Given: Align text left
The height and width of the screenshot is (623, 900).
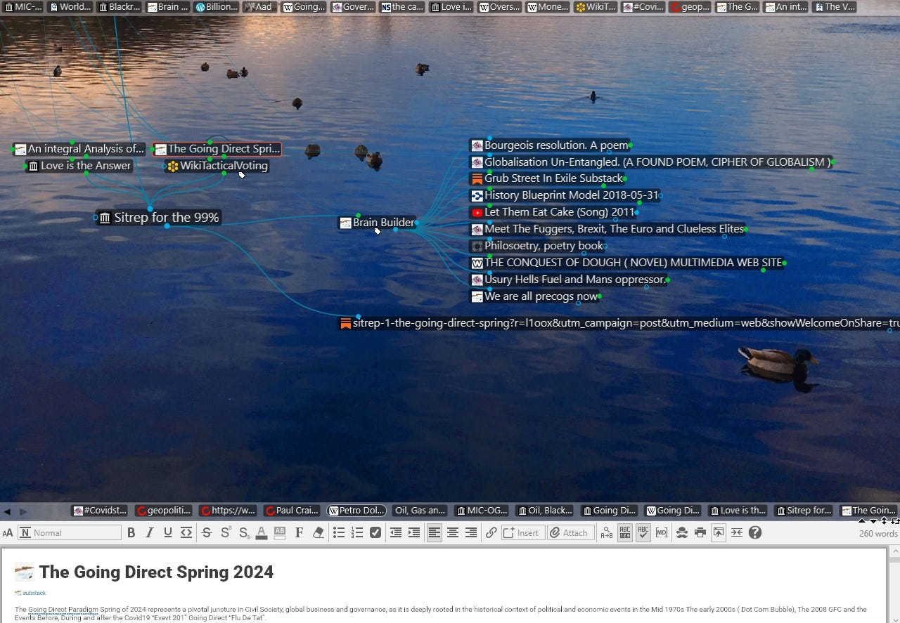Looking at the screenshot, I should (435, 532).
